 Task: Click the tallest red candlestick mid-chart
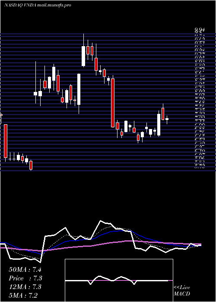(x=113, y=103)
